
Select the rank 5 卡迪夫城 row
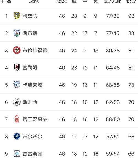point(69,85)
